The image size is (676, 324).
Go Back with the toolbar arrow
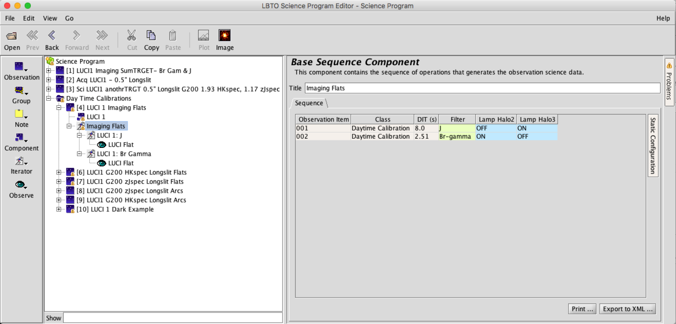click(x=52, y=36)
